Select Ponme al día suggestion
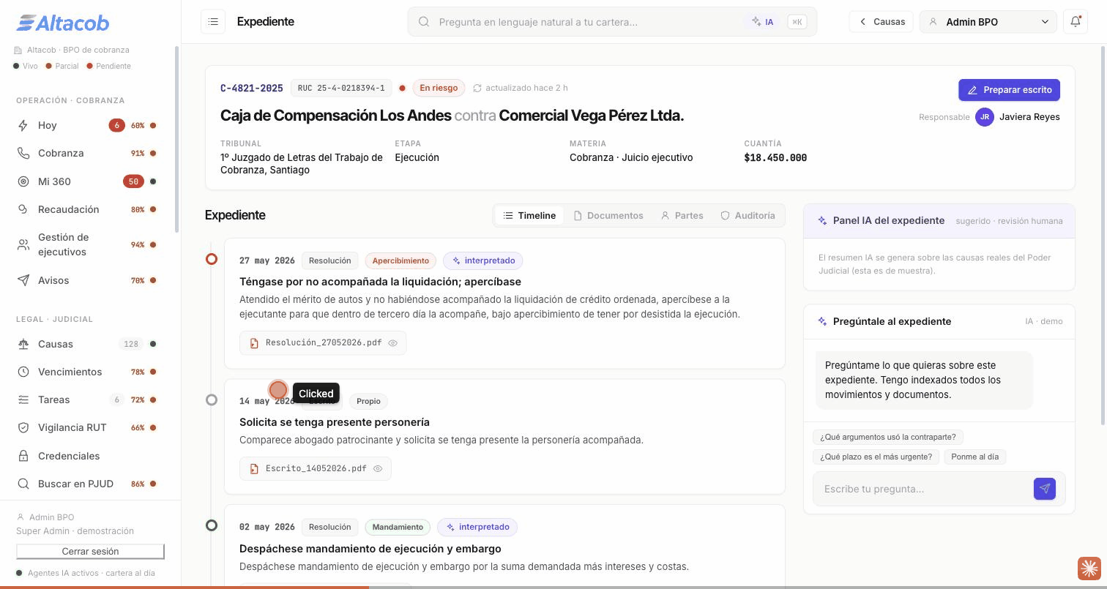The width and height of the screenshot is (1107, 589). point(974,457)
